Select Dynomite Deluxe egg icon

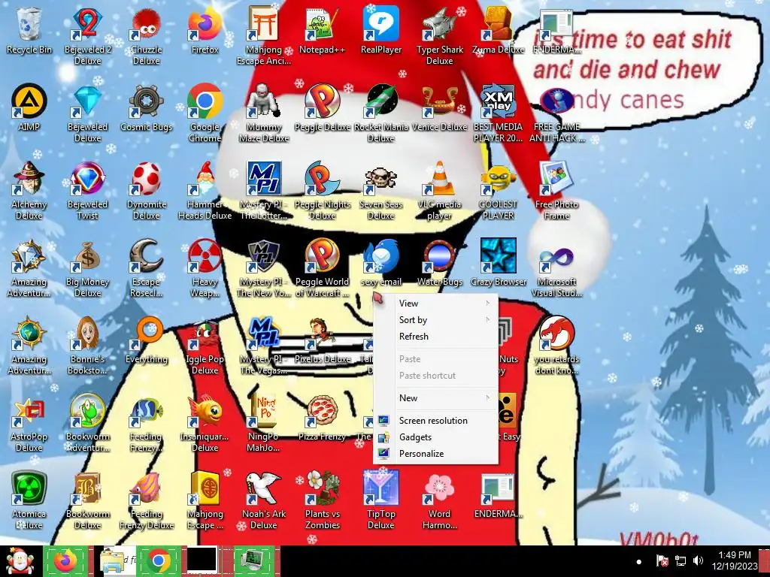pos(147,179)
